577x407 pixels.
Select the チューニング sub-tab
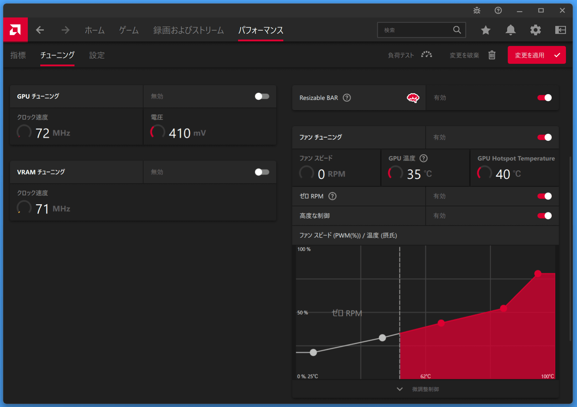click(57, 55)
